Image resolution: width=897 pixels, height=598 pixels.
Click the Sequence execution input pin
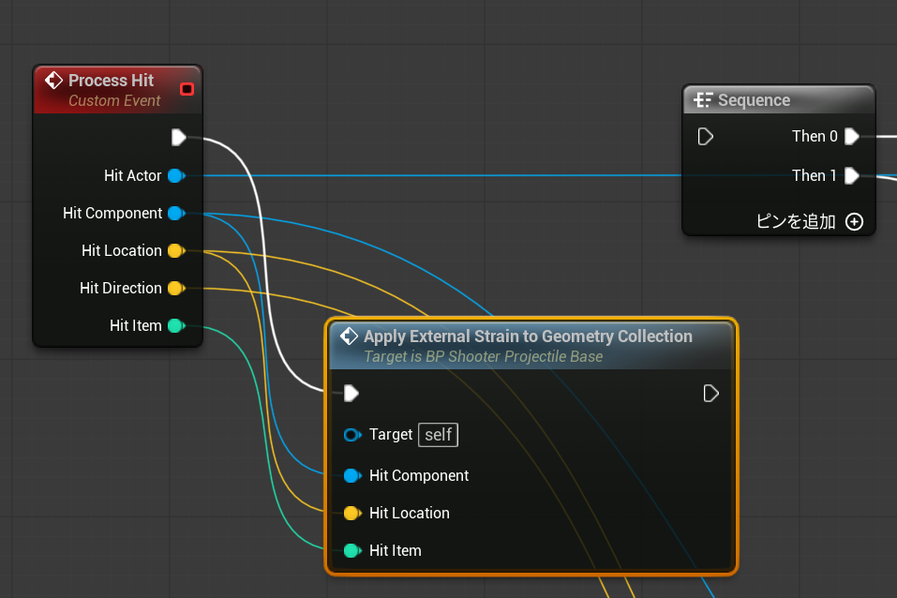point(706,137)
